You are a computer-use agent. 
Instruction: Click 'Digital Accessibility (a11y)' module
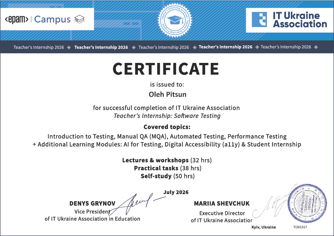pos(202,144)
